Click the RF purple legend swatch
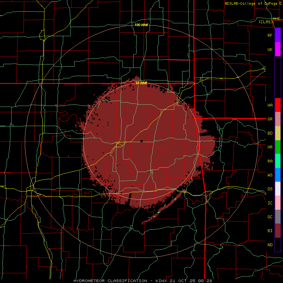 click(x=278, y=35)
